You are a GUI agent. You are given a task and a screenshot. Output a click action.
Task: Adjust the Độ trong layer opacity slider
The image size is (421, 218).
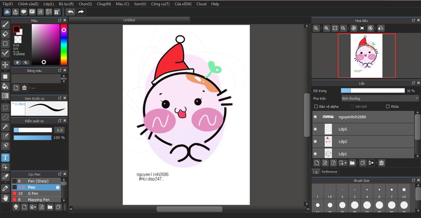click(x=372, y=91)
